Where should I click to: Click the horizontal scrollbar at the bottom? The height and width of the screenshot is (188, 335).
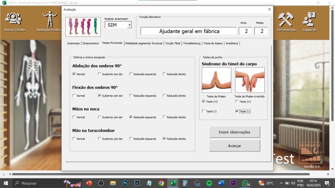point(161,174)
